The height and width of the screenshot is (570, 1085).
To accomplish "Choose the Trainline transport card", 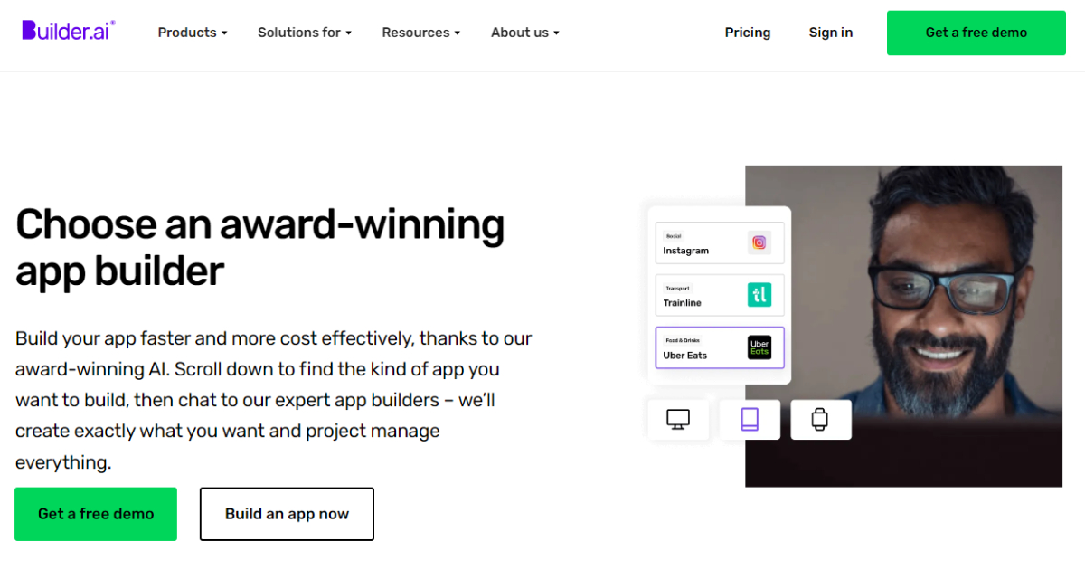I will tap(720, 295).
